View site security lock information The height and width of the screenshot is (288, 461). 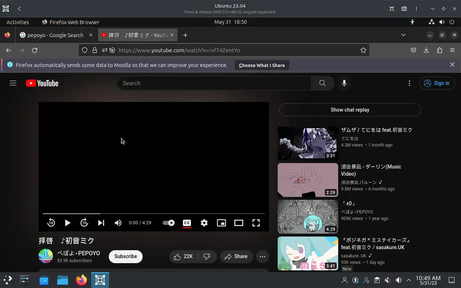coord(95,50)
